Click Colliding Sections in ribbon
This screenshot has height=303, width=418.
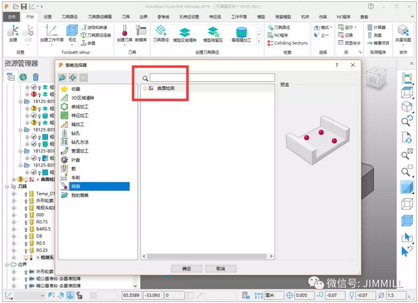pyautogui.click(x=287, y=43)
